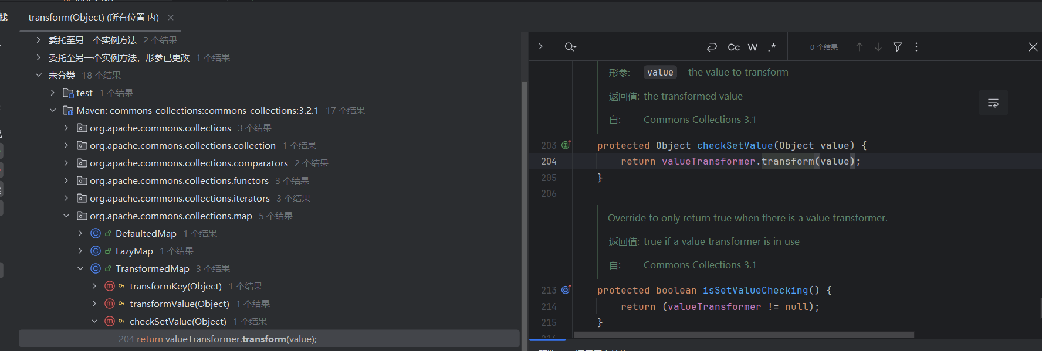Select the LazyMap tree item label
Viewport: 1042px width, 351px height.
[134, 251]
